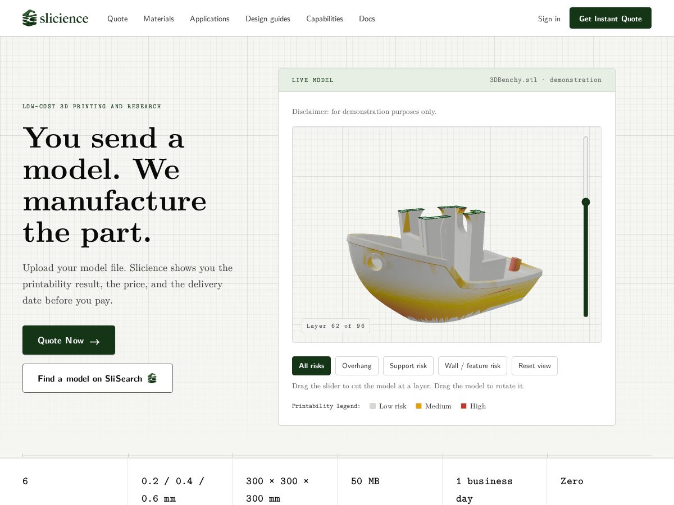Click the Reset view button
This screenshot has width=674, height=505.
click(x=535, y=366)
